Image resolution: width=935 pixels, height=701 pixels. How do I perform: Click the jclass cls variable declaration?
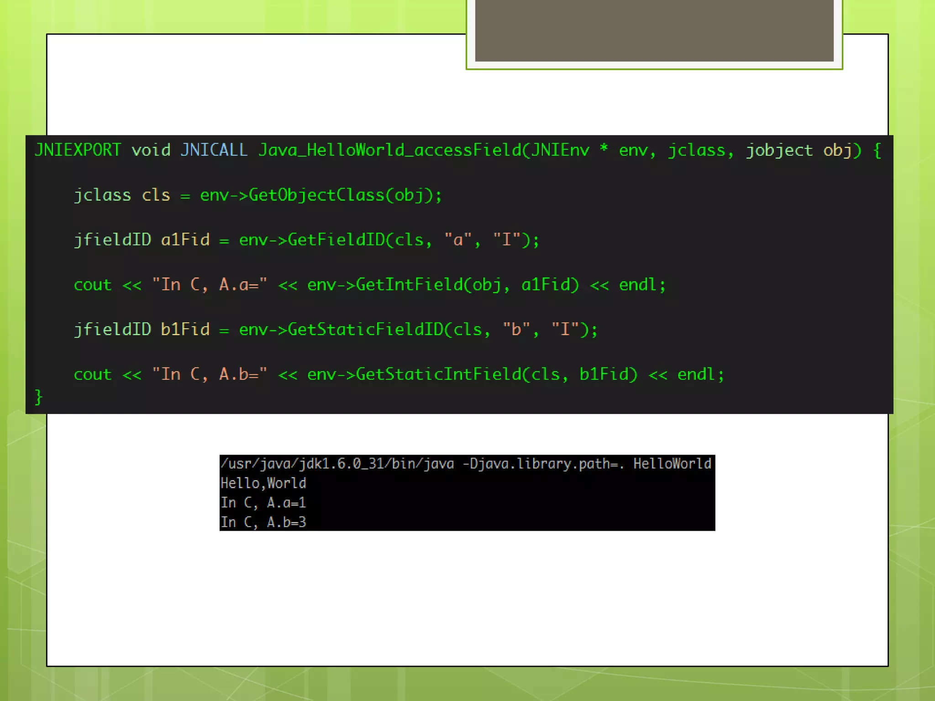click(x=122, y=195)
